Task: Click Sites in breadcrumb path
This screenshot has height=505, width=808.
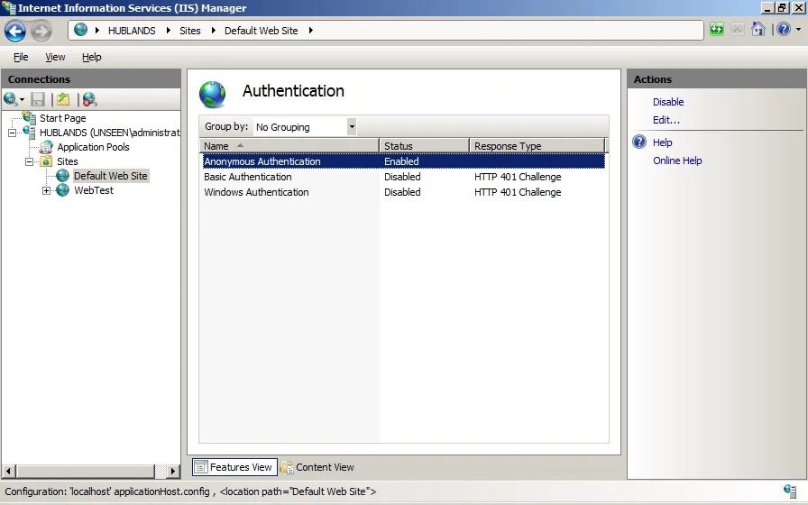Action: coord(189,31)
